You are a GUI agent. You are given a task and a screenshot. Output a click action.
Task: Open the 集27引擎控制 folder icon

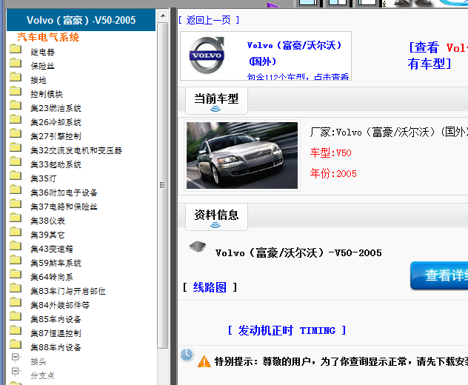16,133
